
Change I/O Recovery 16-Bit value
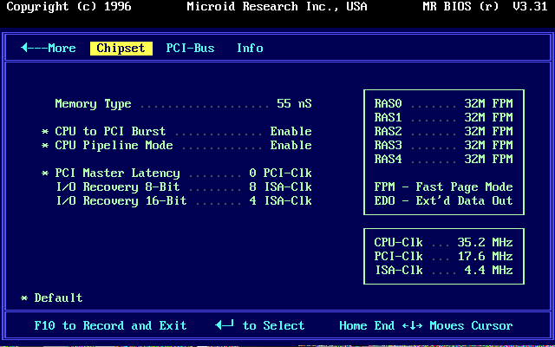click(280, 201)
